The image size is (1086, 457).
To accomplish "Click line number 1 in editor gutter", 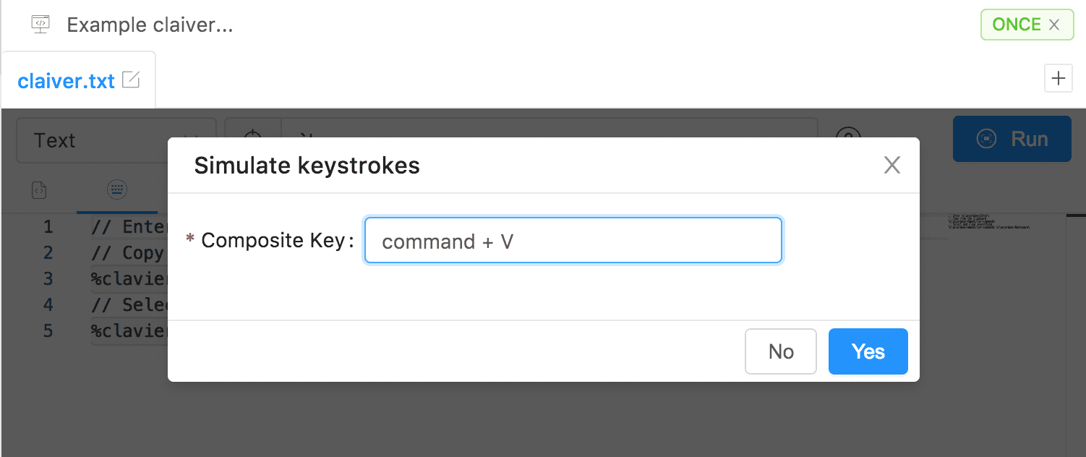I will click(48, 227).
